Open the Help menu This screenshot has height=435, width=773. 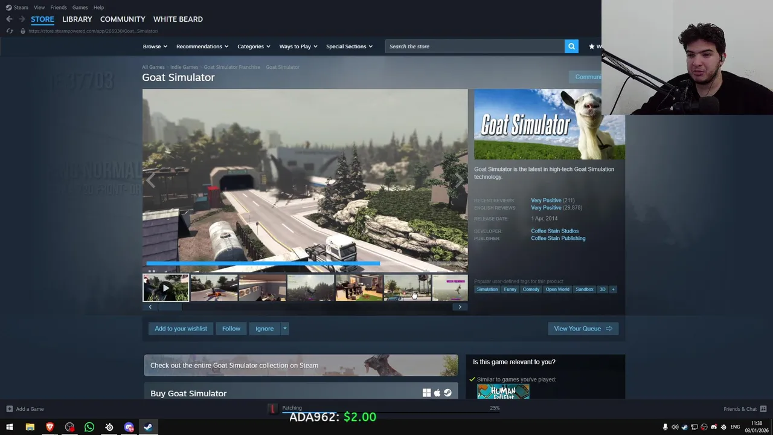coord(98,7)
